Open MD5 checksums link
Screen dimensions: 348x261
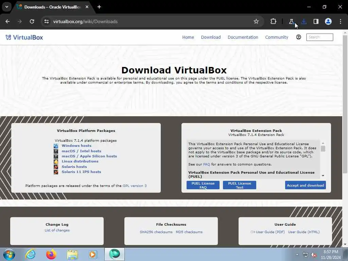click(x=189, y=232)
